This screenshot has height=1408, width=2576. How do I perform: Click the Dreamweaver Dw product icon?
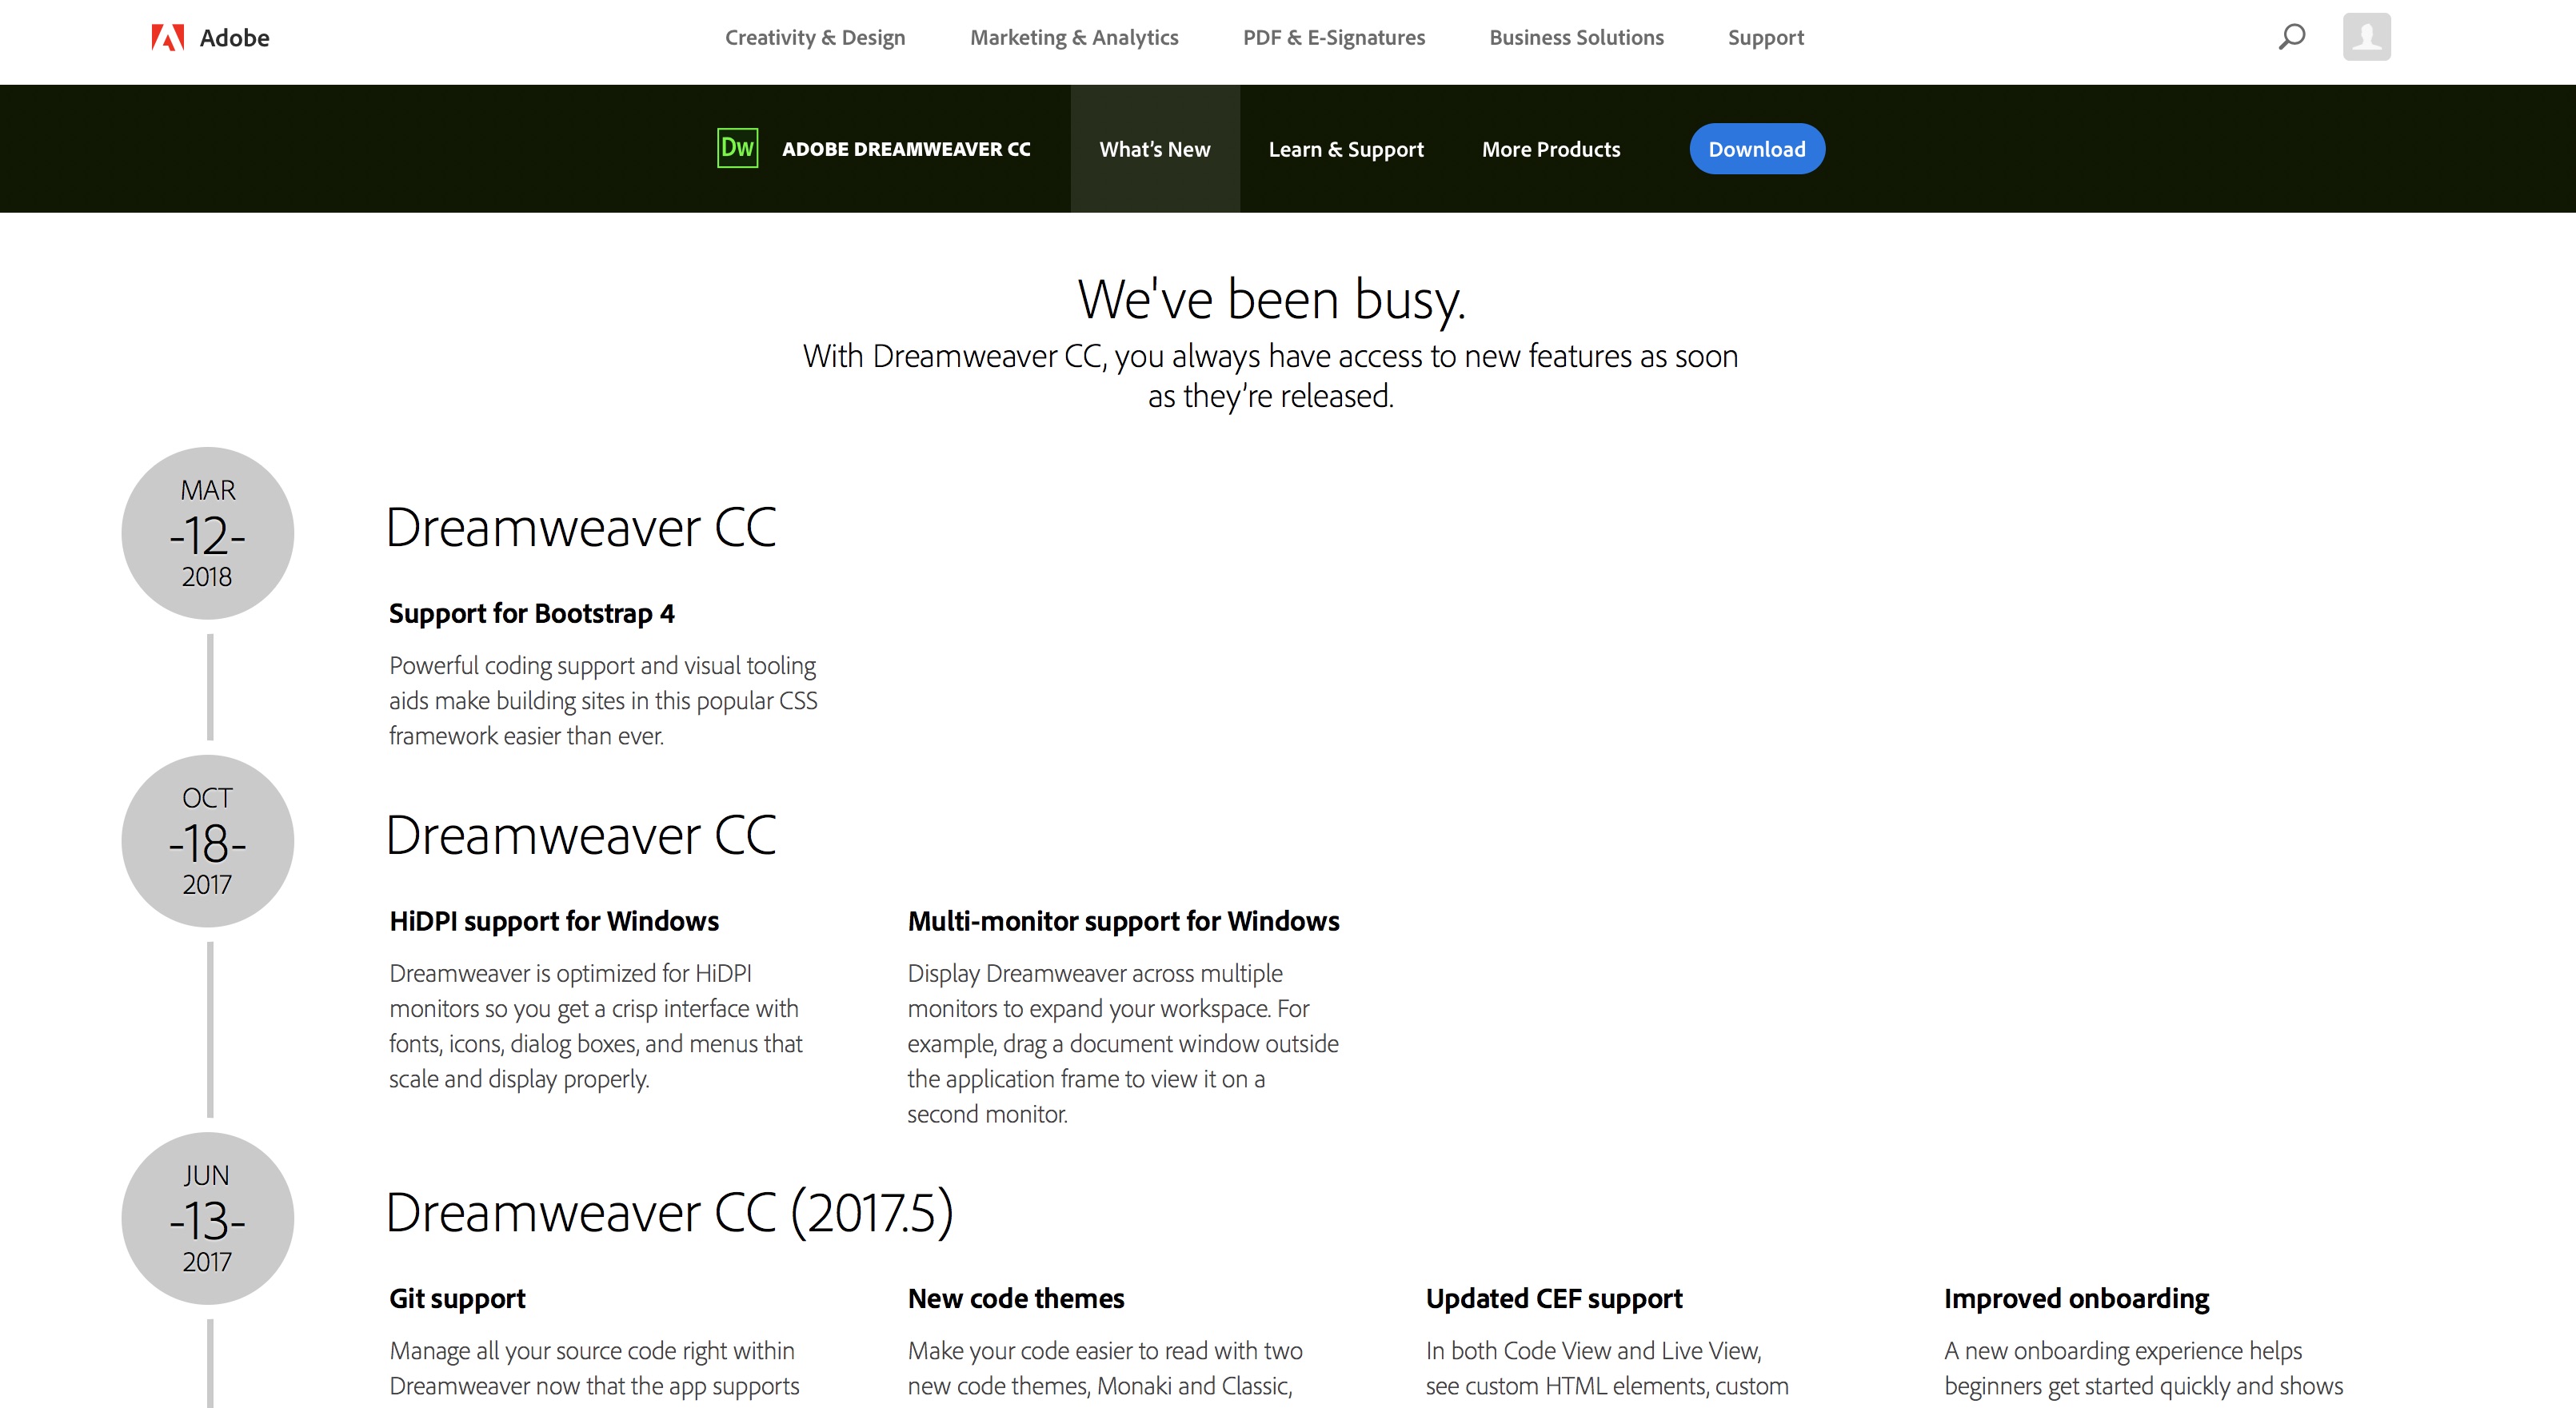pyautogui.click(x=737, y=148)
